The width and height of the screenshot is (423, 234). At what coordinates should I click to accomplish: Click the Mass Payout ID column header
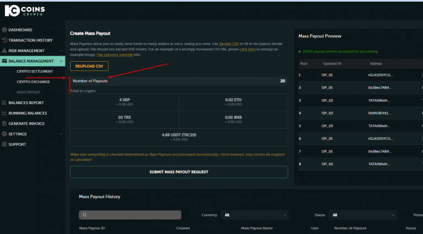(92, 228)
